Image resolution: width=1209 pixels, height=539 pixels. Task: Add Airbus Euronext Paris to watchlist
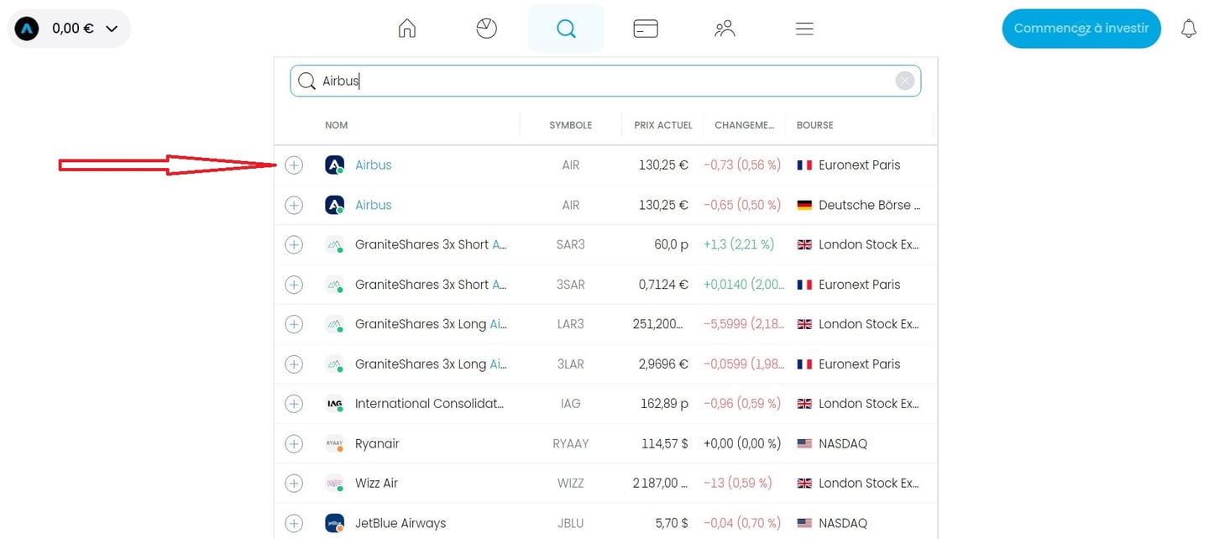tap(294, 165)
